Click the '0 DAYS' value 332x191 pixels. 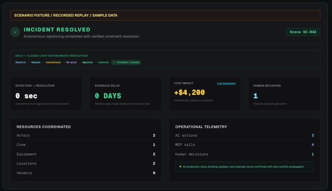(108, 96)
